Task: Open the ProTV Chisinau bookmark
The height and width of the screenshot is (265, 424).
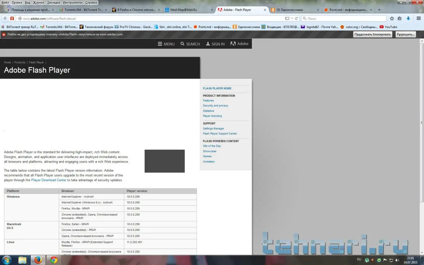Action: [133, 27]
